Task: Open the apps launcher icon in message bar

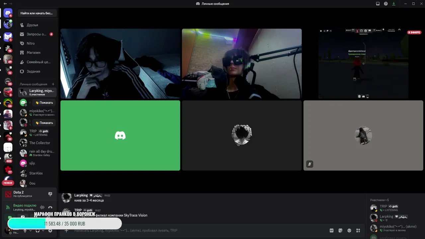Action: (x=358, y=230)
